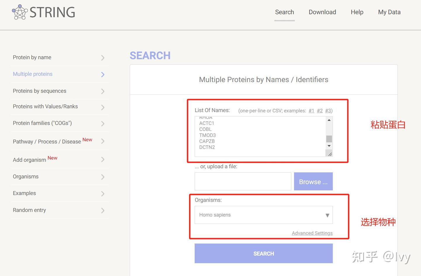The width and height of the screenshot is (421, 276).
Task: Click the Browse ... file button
Action: [313, 182]
